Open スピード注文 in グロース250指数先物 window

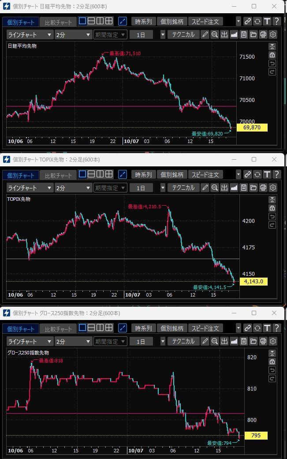pyautogui.click(x=205, y=328)
